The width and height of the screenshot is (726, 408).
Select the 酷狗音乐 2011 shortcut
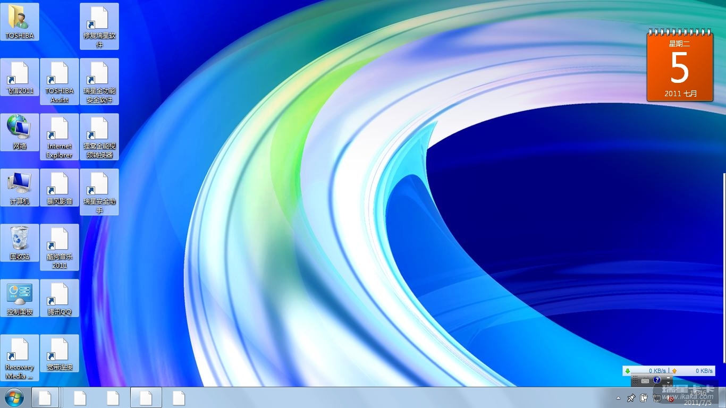click(59, 246)
